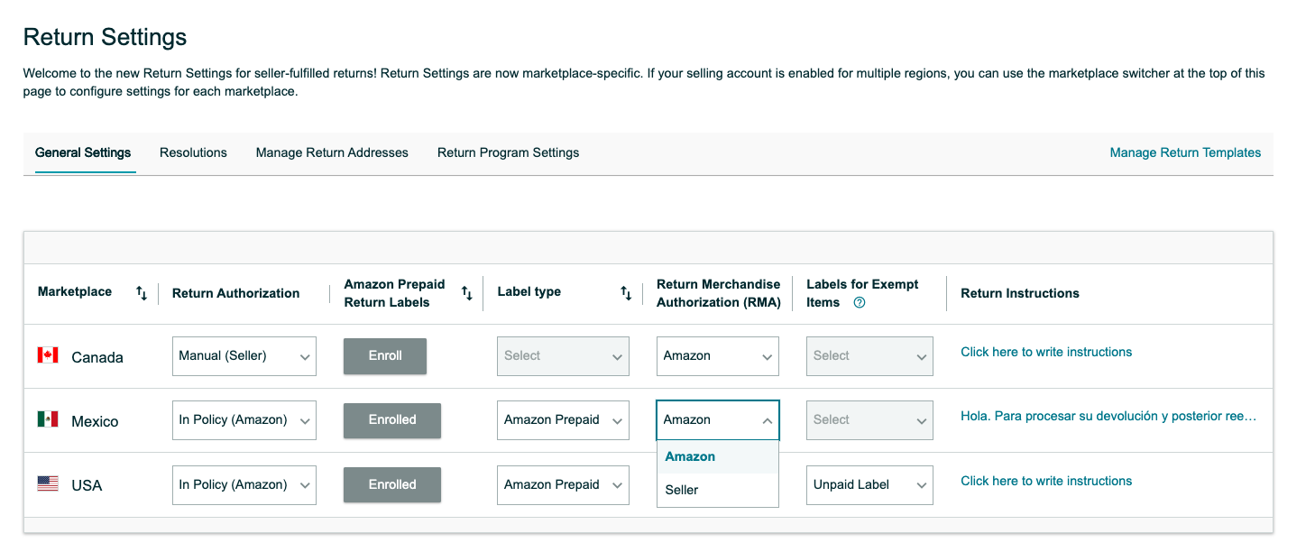1315x552 pixels.
Task: Click the Mexico marketplace name
Action: tap(95, 422)
